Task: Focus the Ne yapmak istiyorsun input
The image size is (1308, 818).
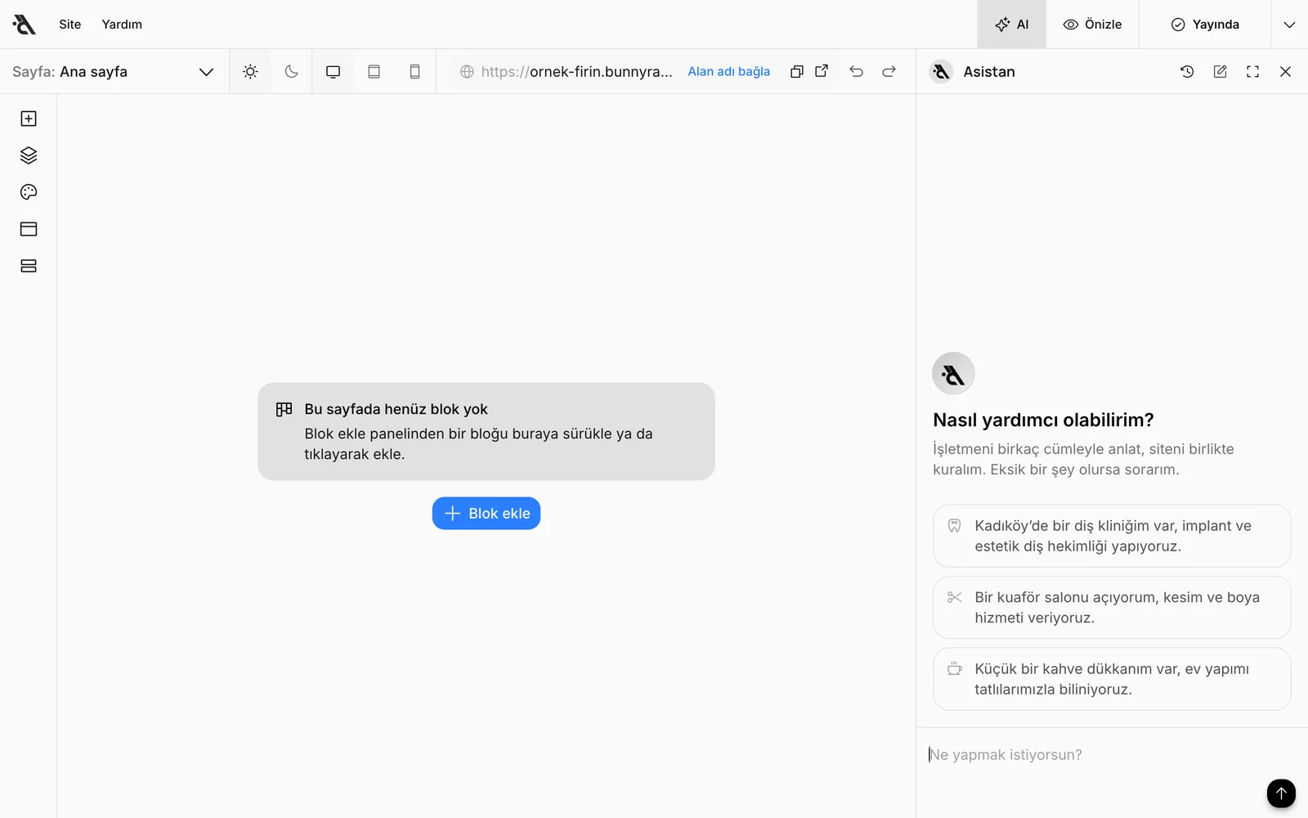Action: 1095,755
